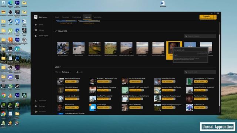Open the Launch button's engine version dropdown

point(215,17)
